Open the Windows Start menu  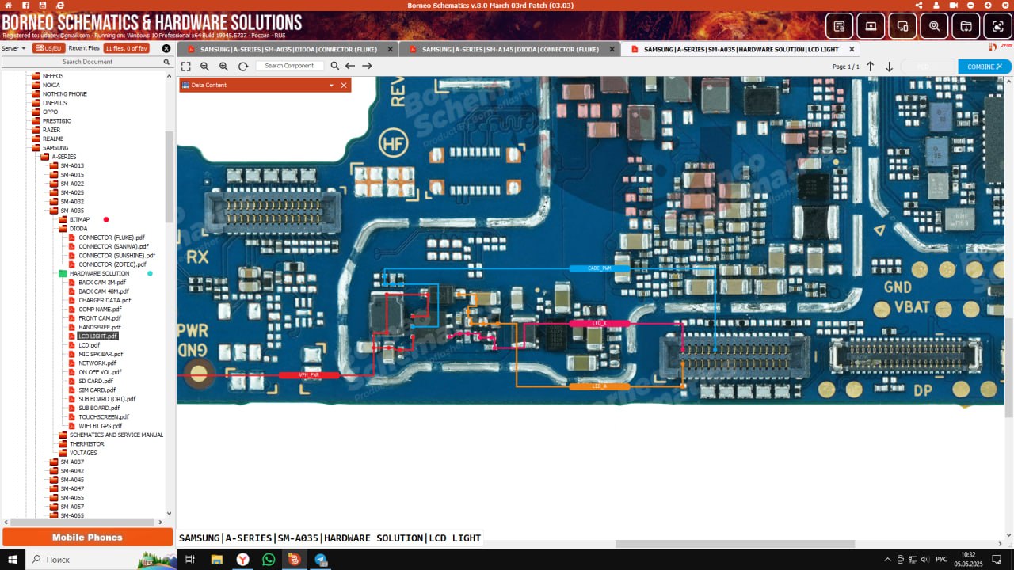coord(12,559)
